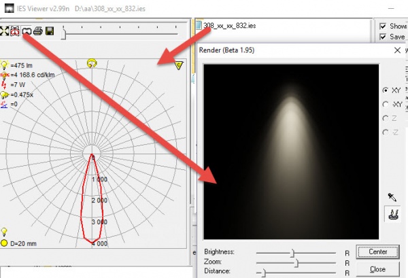The height and width of the screenshot is (278, 408).
Task: Select the -XY radio button
Action: click(x=387, y=104)
